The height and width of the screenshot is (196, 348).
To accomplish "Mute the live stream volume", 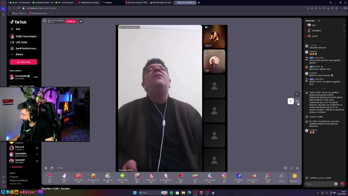I will pos(297,168).
